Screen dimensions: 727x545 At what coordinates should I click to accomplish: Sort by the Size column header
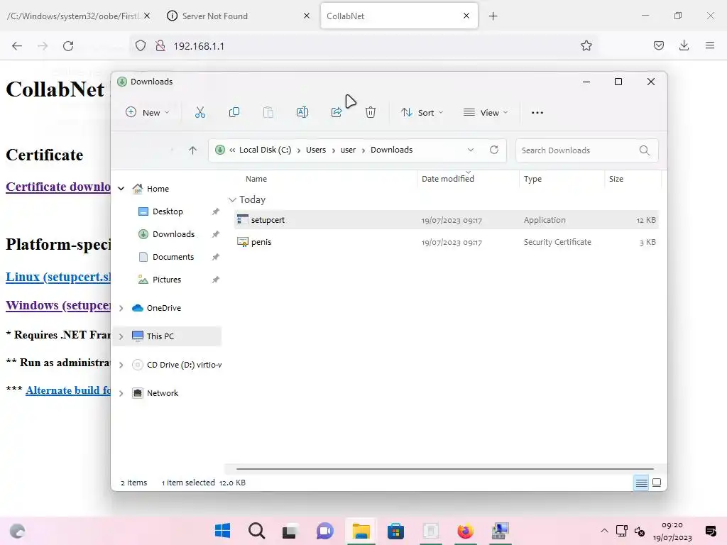616,179
